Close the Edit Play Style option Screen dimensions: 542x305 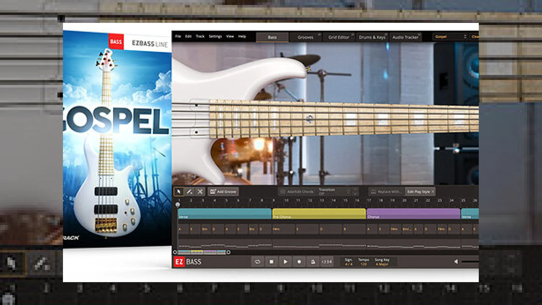click(433, 192)
